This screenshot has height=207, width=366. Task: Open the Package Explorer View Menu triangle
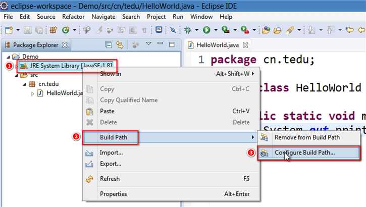point(148,43)
